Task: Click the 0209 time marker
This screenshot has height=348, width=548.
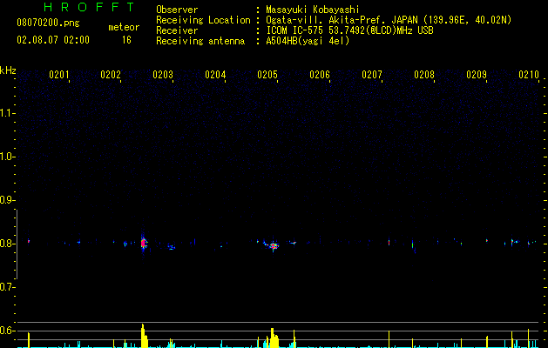Action: click(x=477, y=75)
